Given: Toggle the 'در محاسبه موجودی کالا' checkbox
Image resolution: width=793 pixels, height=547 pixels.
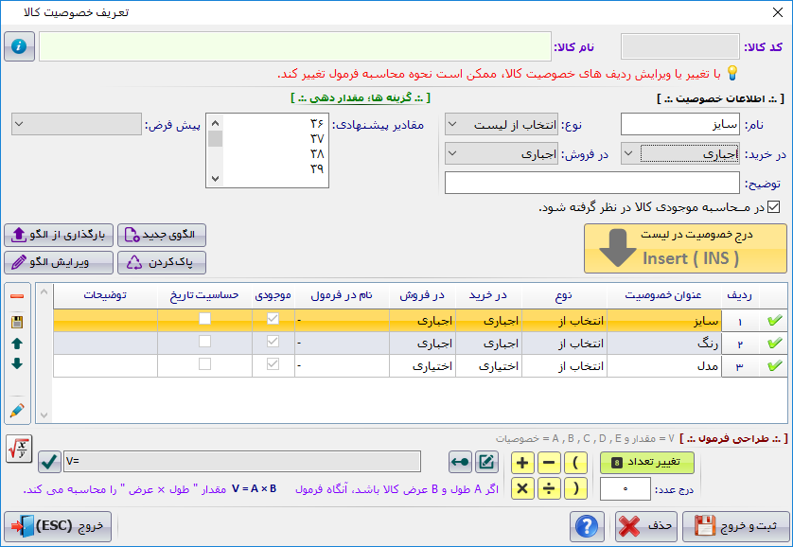Looking at the screenshot, I should pos(774,206).
